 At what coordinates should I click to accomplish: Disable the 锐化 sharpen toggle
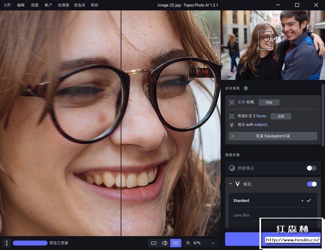tap(311, 184)
